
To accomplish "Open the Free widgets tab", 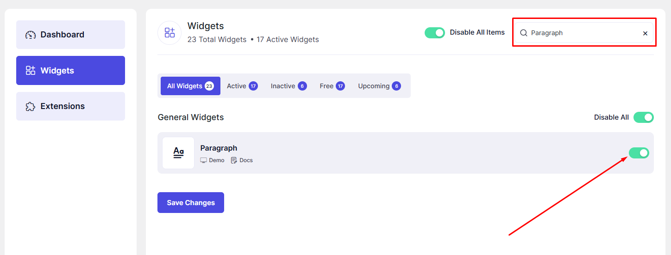I will pos(332,86).
